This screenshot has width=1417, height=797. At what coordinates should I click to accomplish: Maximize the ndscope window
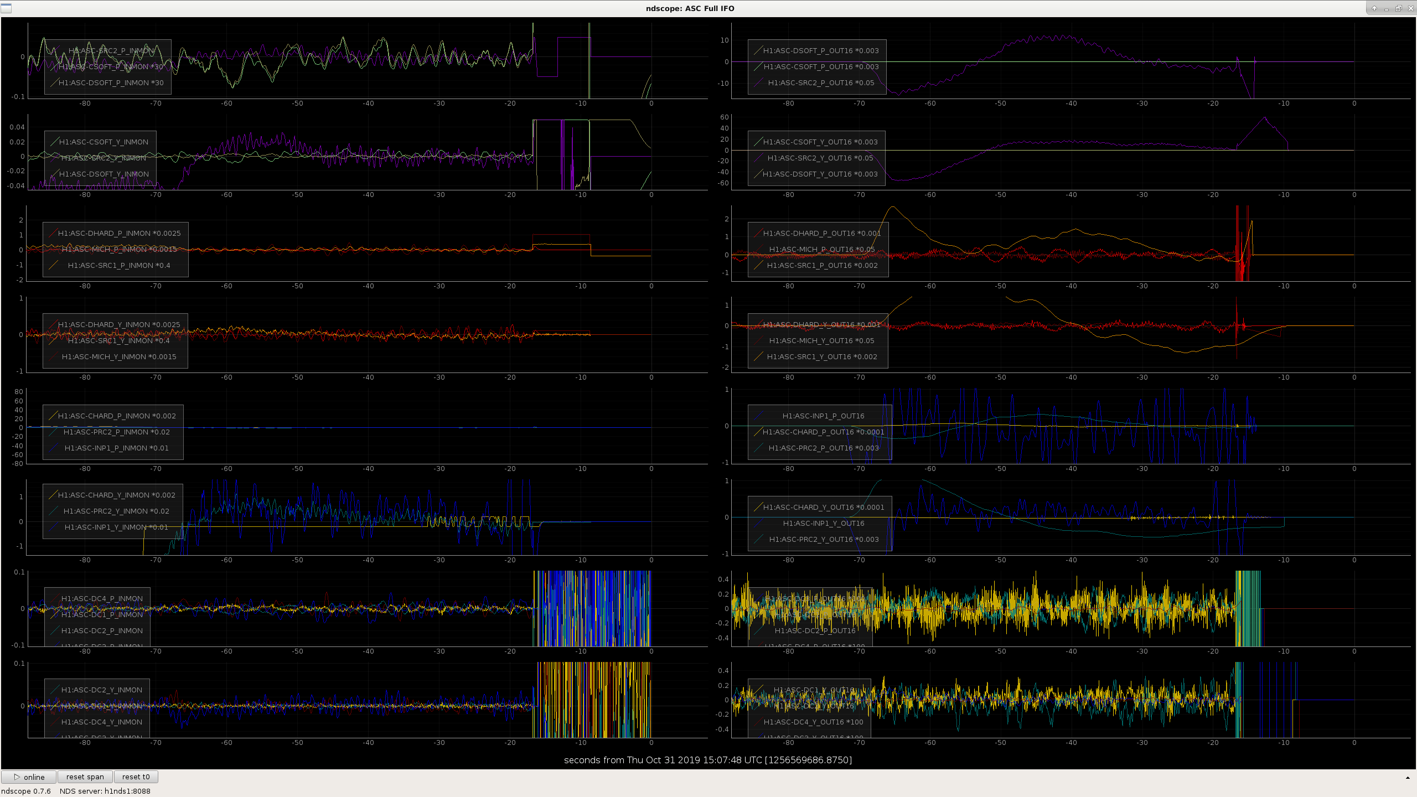pyautogui.click(x=1398, y=8)
